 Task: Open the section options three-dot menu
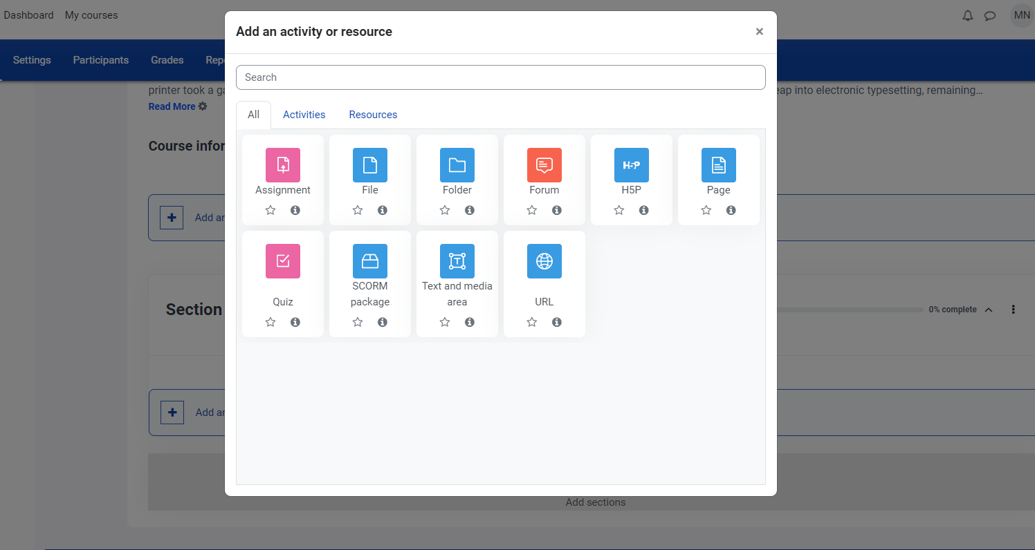[1013, 310]
